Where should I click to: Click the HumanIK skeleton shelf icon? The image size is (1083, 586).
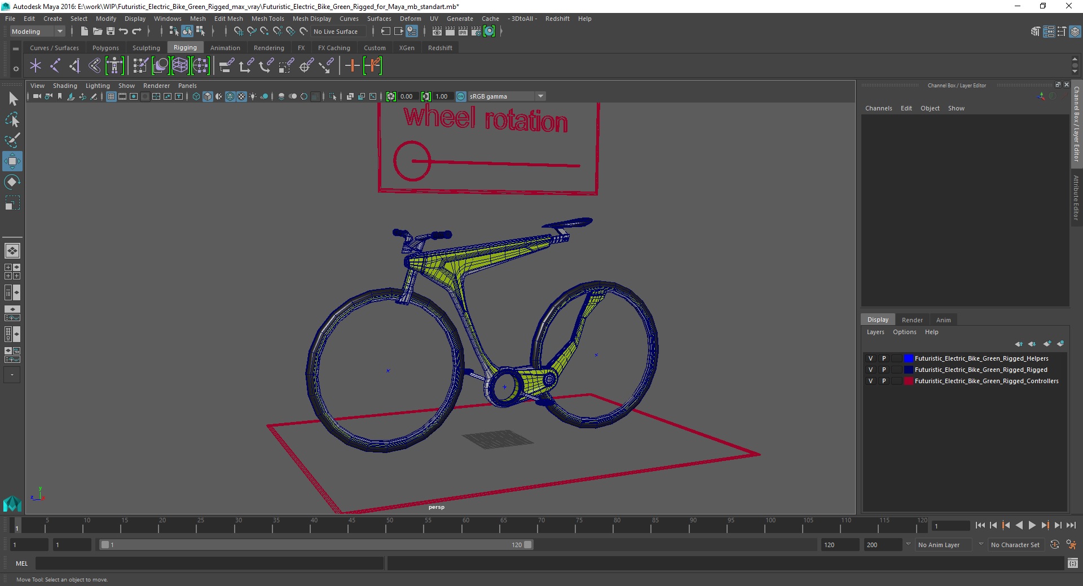pyautogui.click(x=115, y=66)
